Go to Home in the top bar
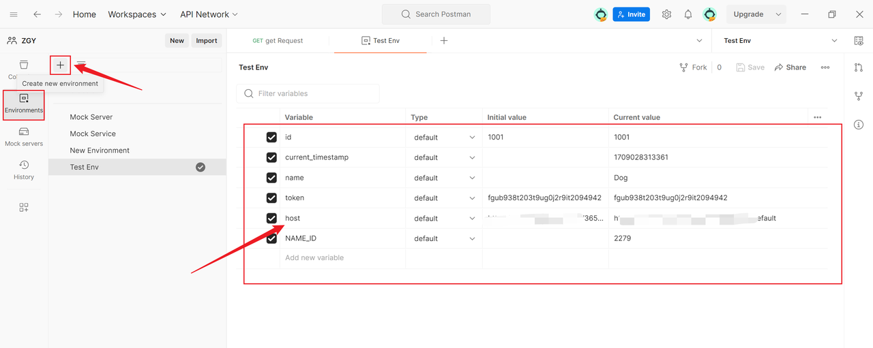The height and width of the screenshot is (348, 873). point(85,14)
